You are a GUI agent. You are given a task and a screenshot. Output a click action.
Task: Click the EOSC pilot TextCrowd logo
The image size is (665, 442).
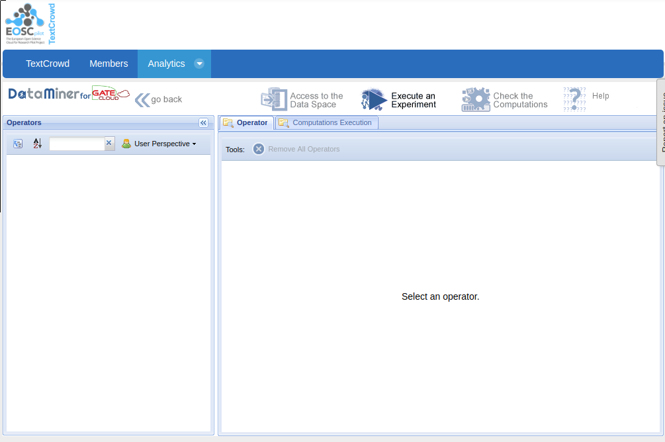click(30, 24)
